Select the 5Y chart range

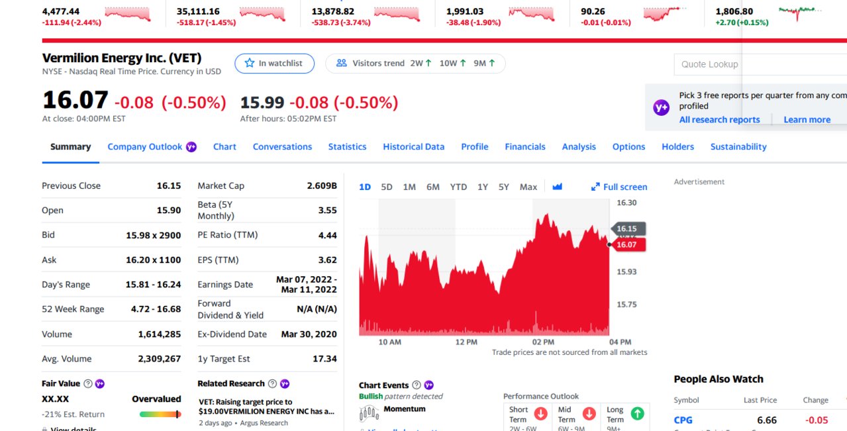[504, 187]
